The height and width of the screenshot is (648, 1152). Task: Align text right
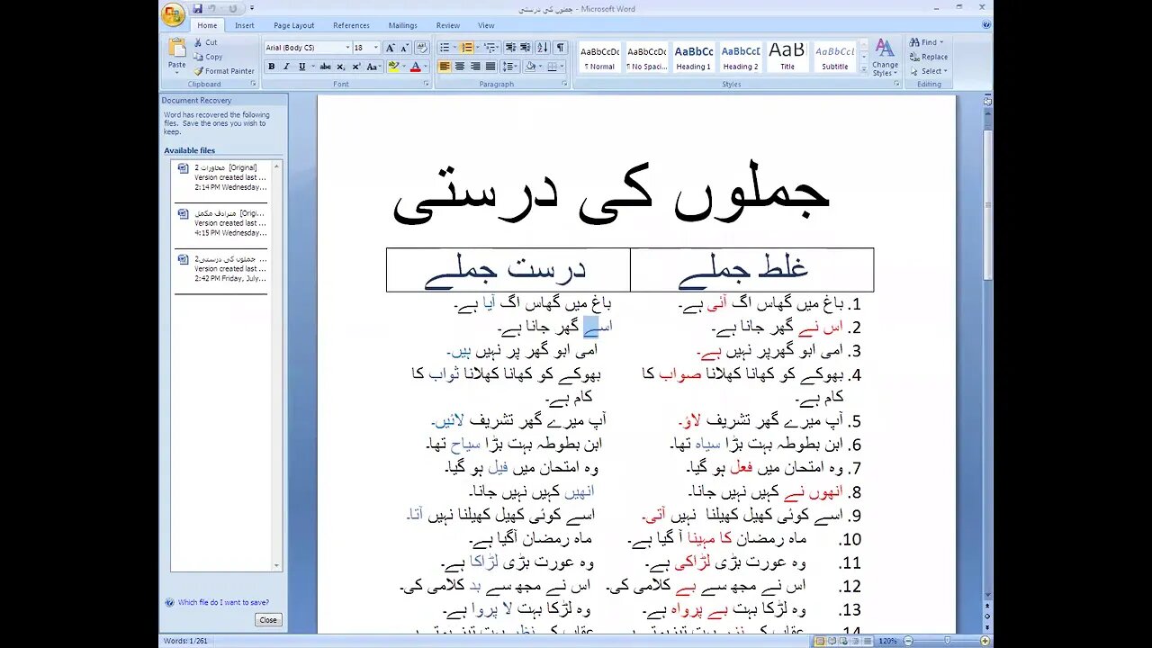click(x=475, y=67)
